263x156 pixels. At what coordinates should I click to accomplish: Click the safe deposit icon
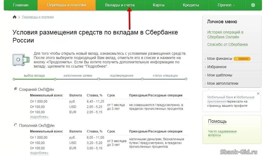click(x=21, y=60)
